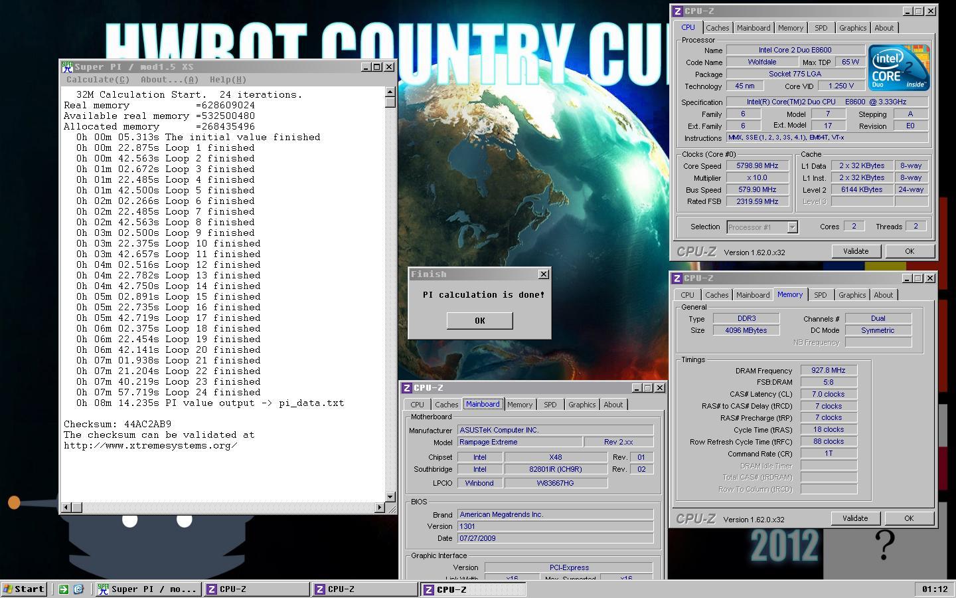Click the CPU-Z Z icon in top window title bar
956x598 pixels.
(x=678, y=11)
